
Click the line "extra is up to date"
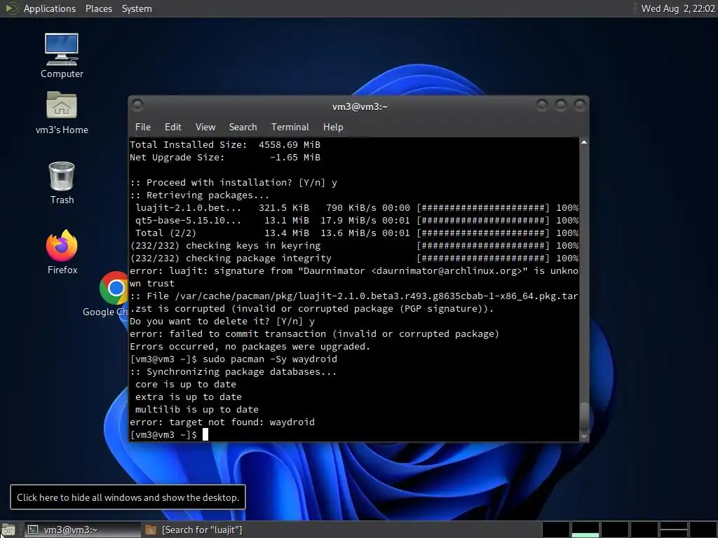pos(188,396)
